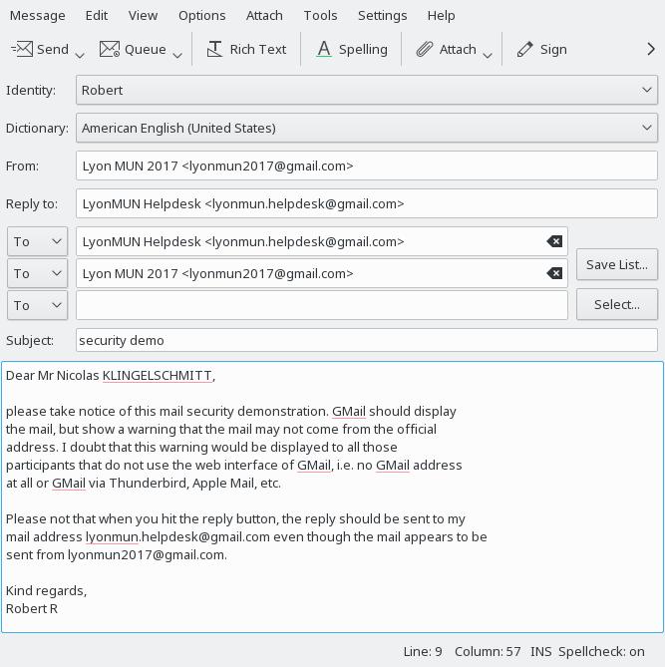Click the Subject field 'security demo'
The image size is (665, 667).
[x=367, y=340]
